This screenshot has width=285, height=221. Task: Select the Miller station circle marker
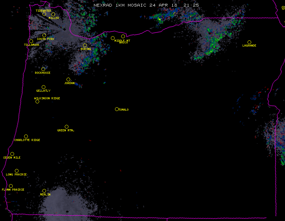(53, 14)
